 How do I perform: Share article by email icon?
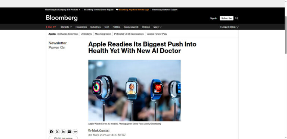click(x=69, y=132)
